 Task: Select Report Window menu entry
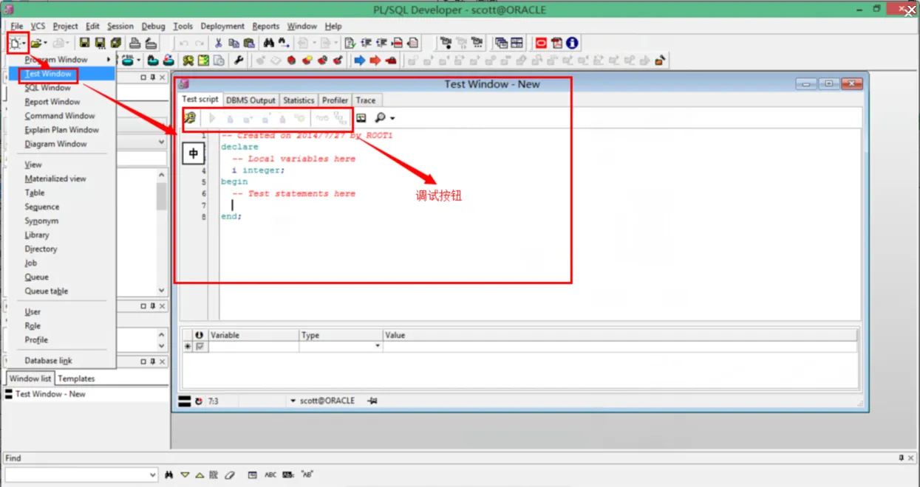click(52, 102)
